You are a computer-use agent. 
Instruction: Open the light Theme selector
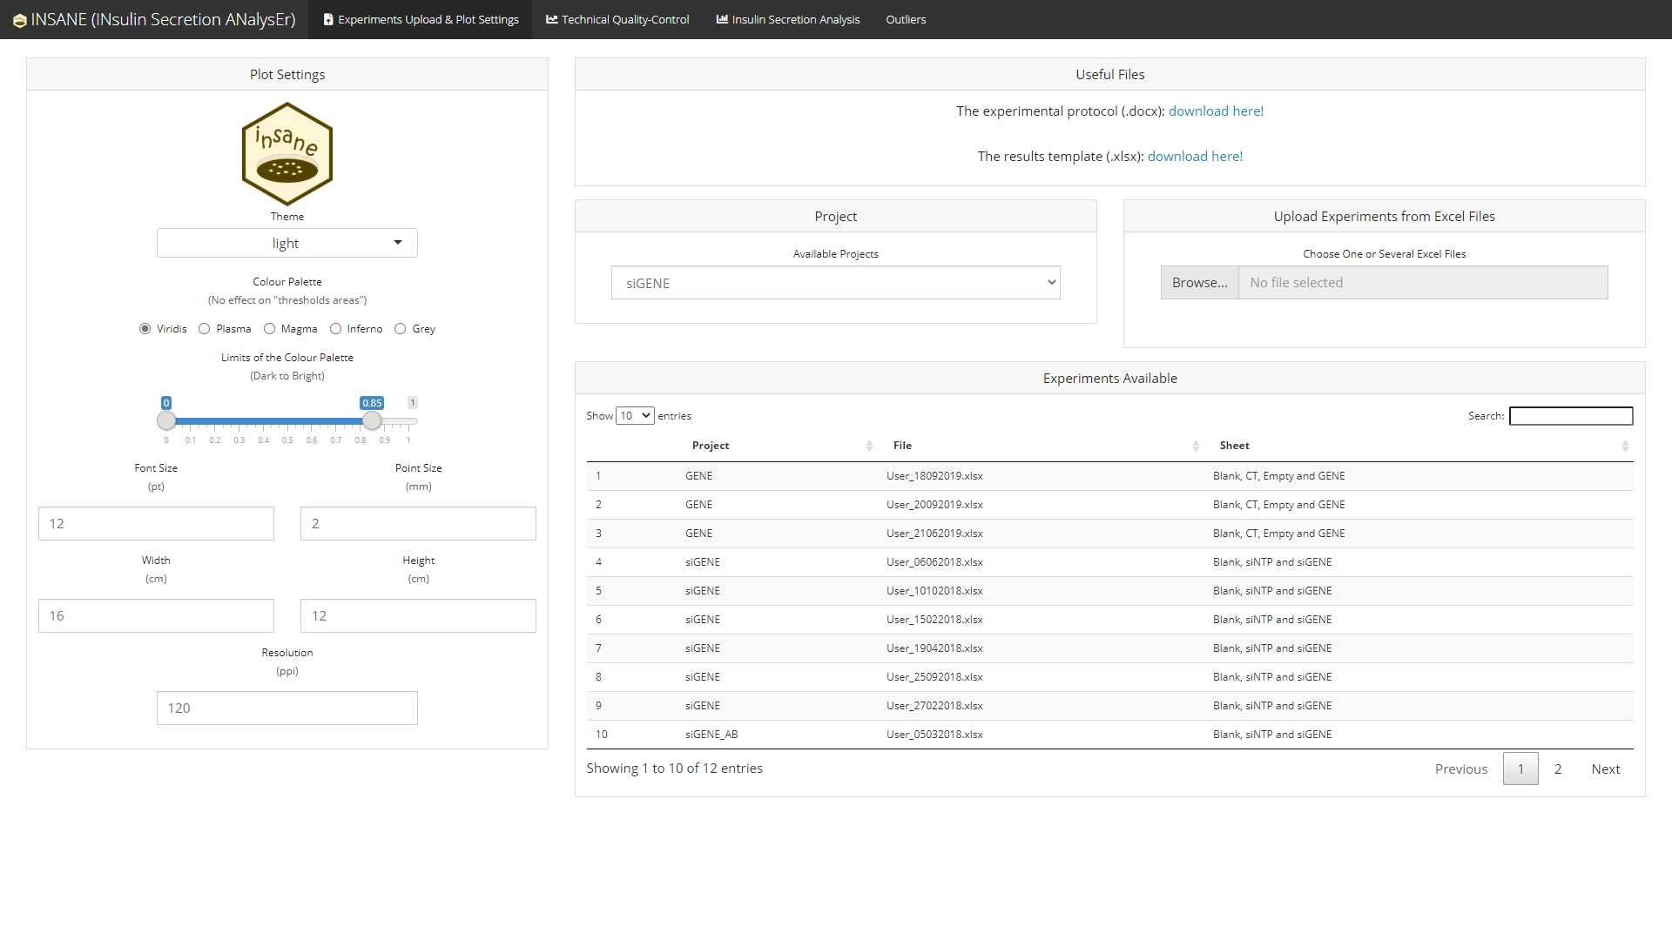click(x=287, y=243)
